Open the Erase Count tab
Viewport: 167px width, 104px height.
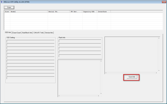tap(17, 33)
